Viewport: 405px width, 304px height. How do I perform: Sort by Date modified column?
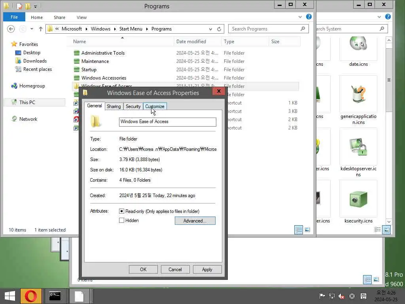point(197,41)
